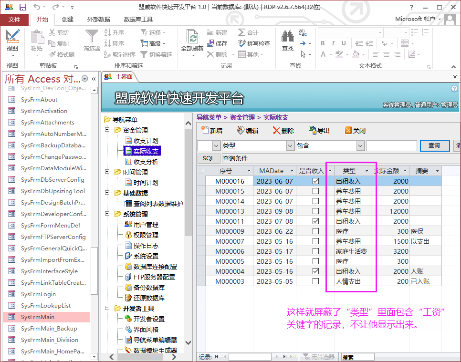The image size is (461, 362).
Task: Click 导航菜单 breadcrumb link
Action: [209, 117]
